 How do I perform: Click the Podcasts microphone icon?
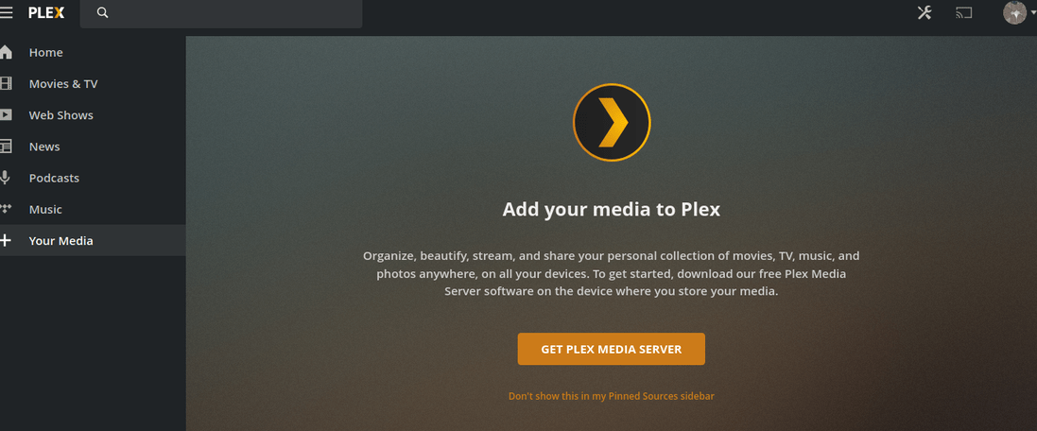click(x=6, y=178)
